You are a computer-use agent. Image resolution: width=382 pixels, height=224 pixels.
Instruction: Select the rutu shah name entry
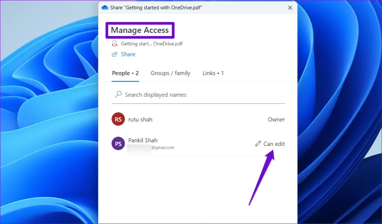(x=140, y=119)
